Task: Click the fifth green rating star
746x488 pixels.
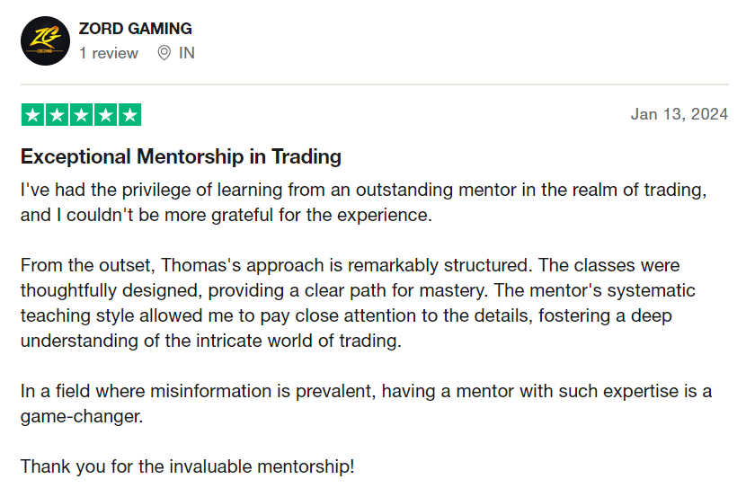Action: point(129,115)
